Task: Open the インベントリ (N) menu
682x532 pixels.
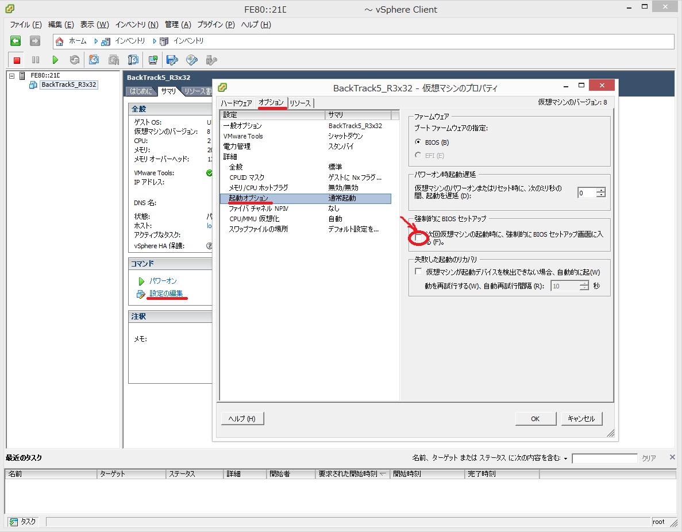Action: [x=137, y=25]
